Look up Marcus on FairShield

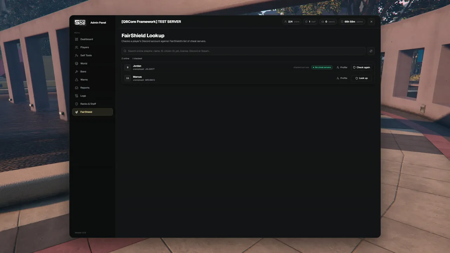361,78
